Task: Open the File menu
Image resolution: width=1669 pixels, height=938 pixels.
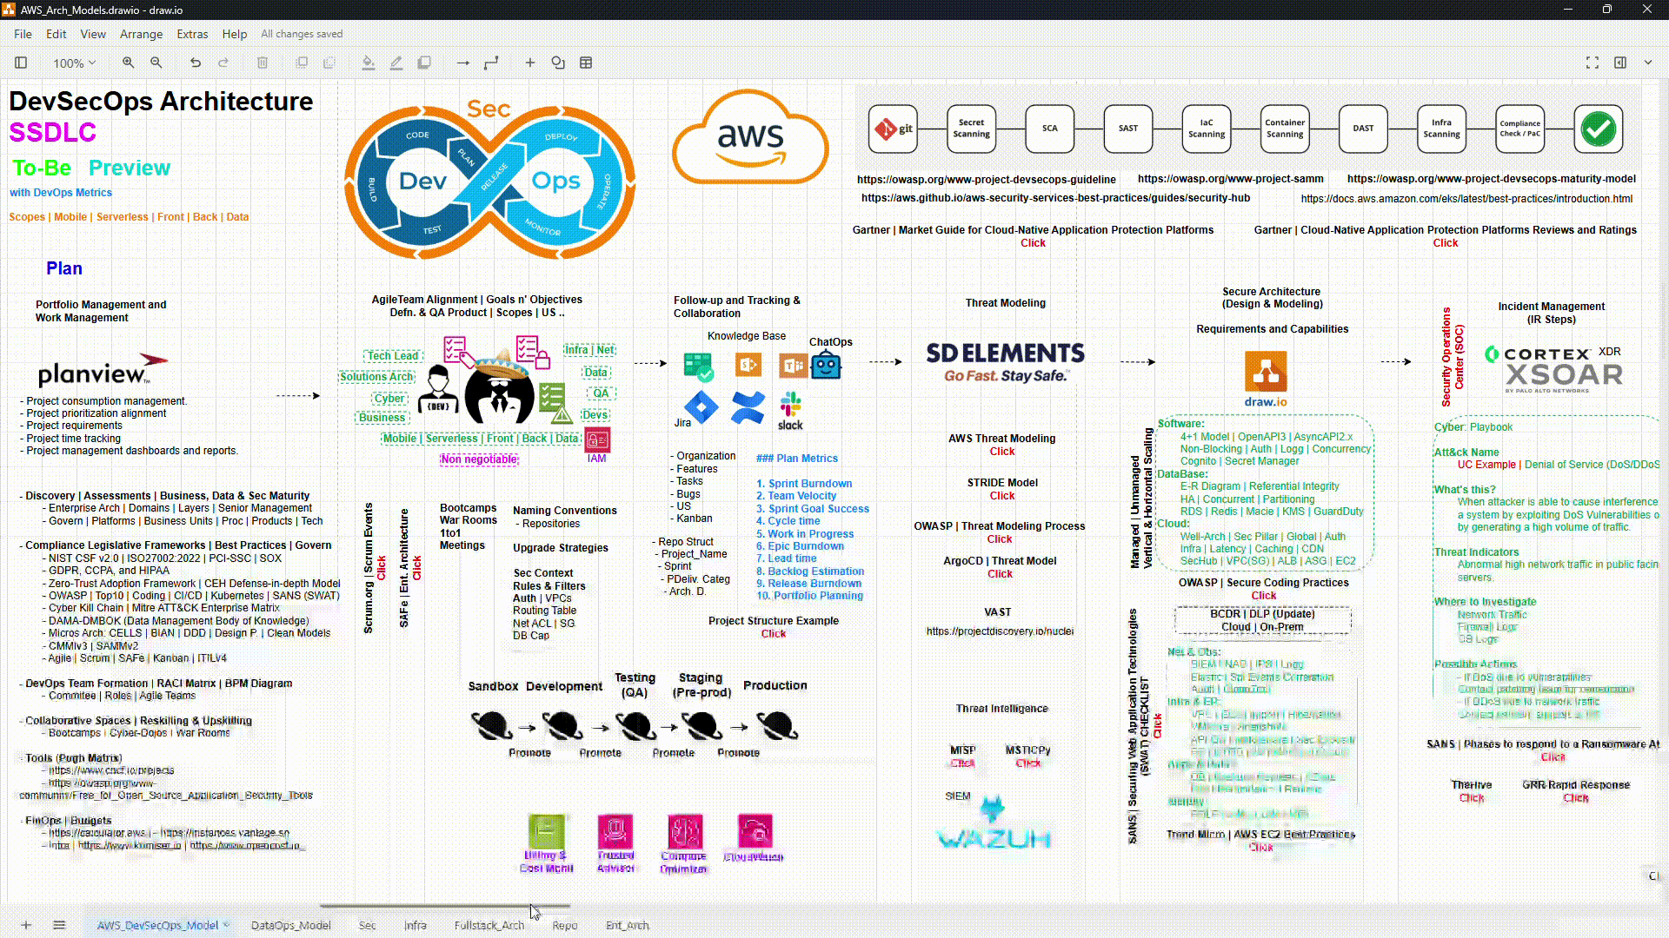Action: click(x=23, y=34)
